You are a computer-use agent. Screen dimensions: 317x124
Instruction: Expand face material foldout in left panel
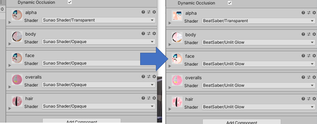point(10,66)
